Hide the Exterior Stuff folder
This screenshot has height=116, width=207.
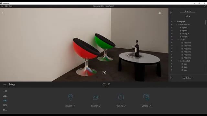[171, 61]
